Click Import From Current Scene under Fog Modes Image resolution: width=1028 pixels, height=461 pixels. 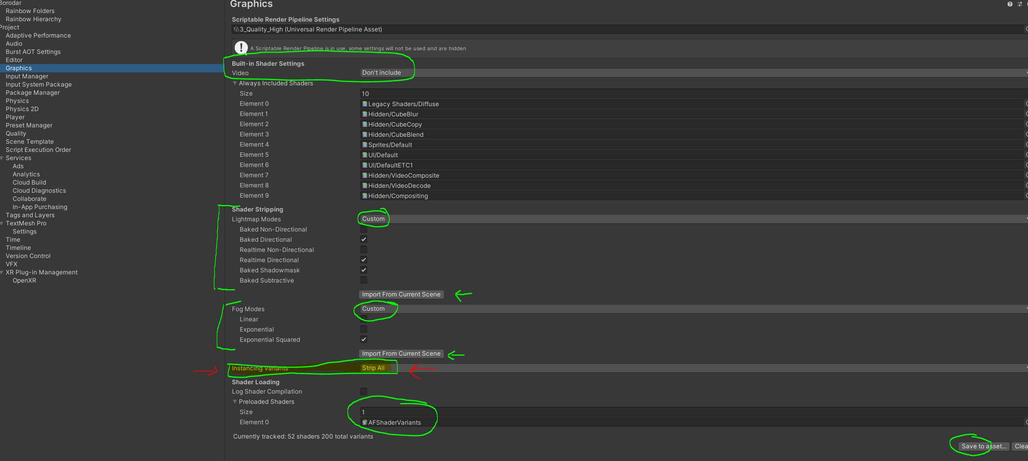(x=401, y=354)
